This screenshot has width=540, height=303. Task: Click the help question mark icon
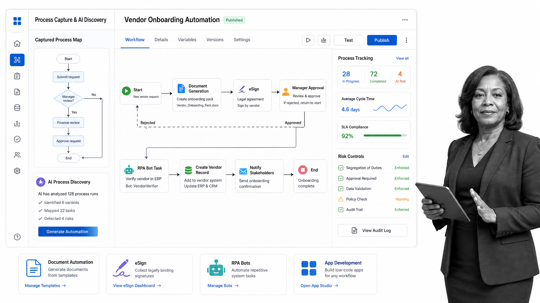(x=17, y=237)
